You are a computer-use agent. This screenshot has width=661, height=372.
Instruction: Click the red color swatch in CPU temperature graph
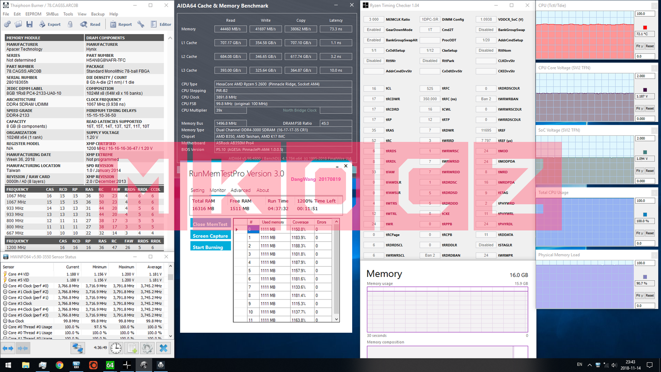tap(644, 27)
